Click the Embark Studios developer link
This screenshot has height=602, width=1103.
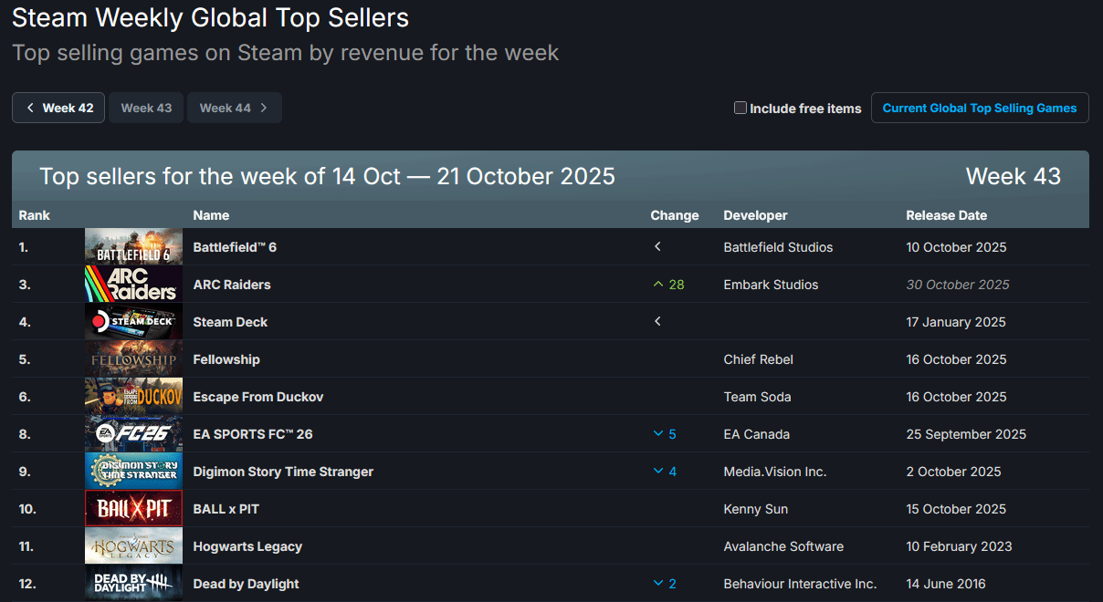click(771, 285)
